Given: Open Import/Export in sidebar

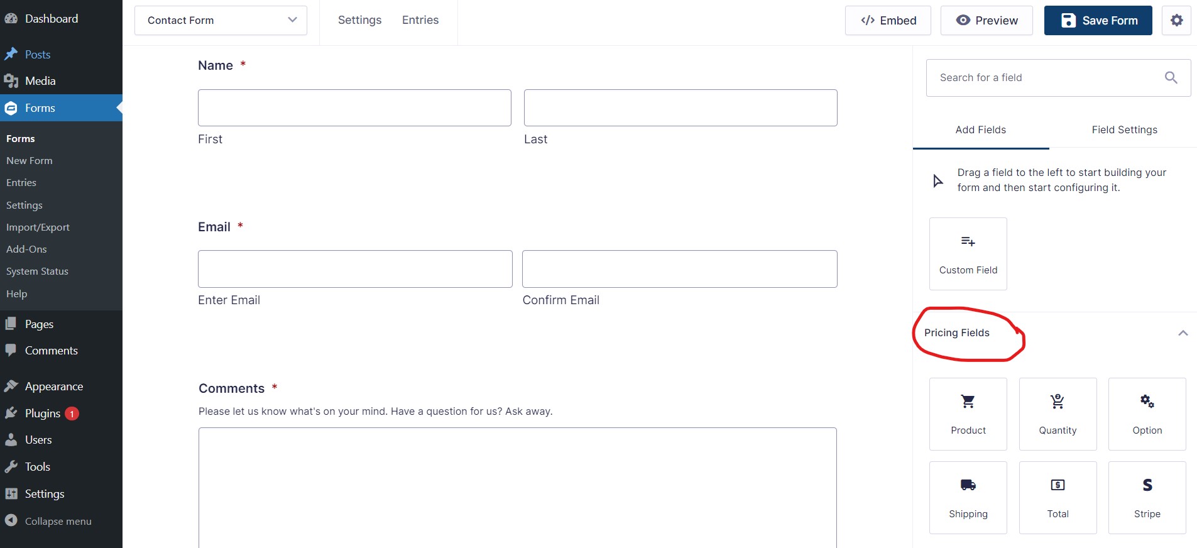Looking at the screenshot, I should [x=38, y=227].
